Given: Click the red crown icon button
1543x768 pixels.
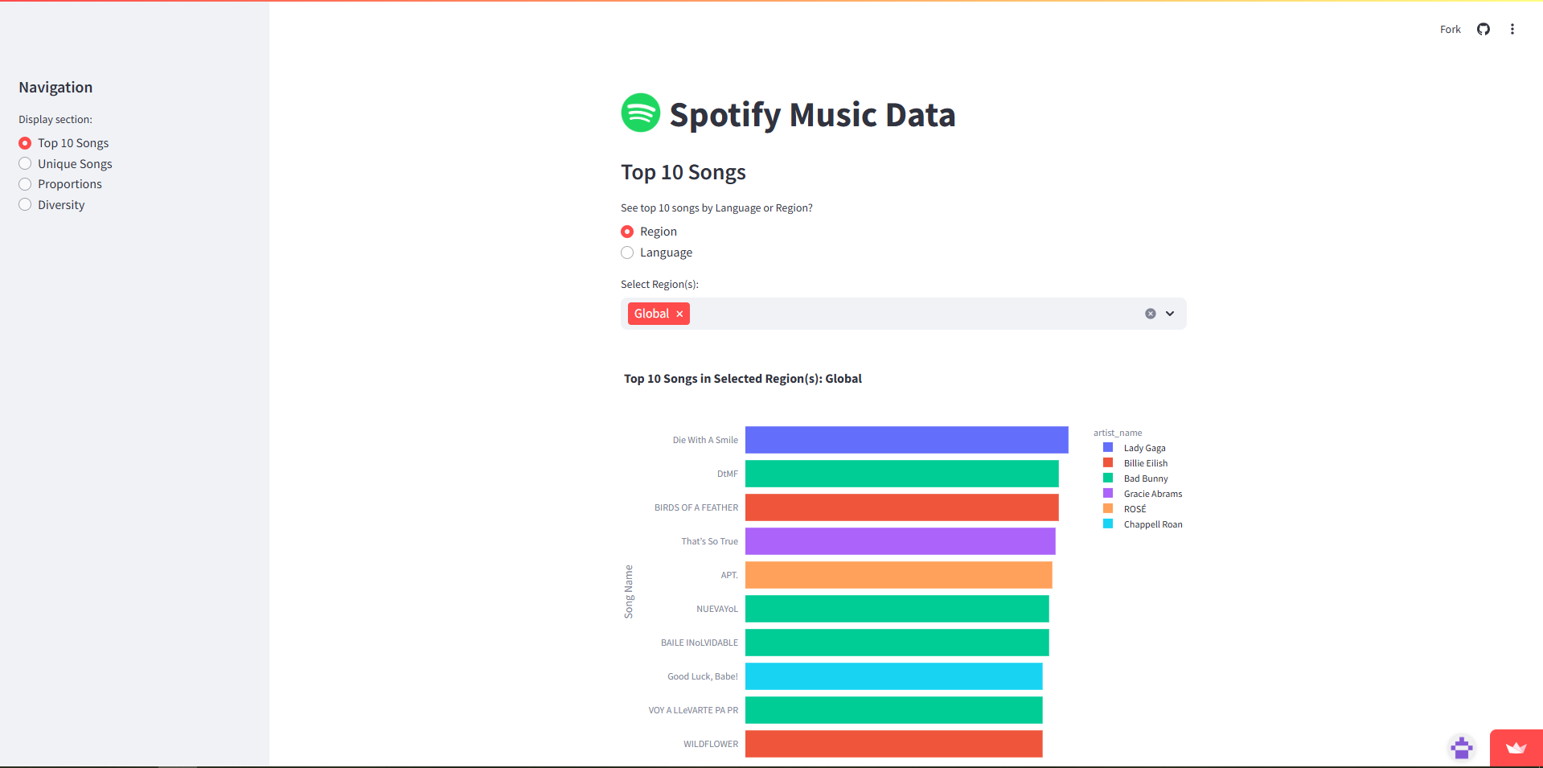Looking at the screenshot, I should point(1516,748).
